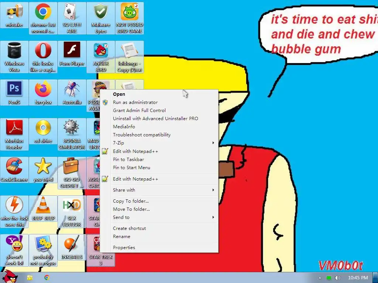Choose 'Troubleshoot compatibility'

pyautogui.click(x=159, y=135)
